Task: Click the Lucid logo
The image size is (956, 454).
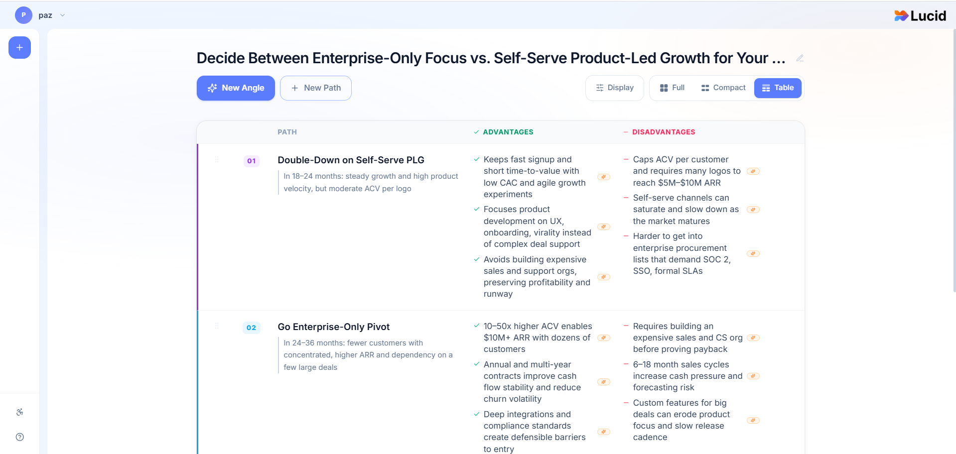Action: tap(920, 16)
